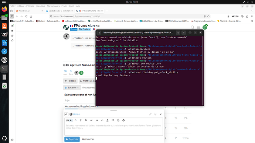Open the Marque-pages menu

pos(53,6)
